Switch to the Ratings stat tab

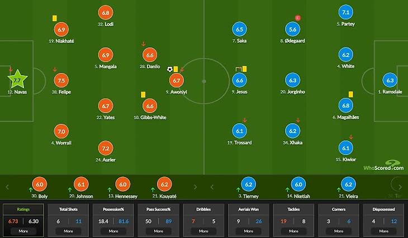(x=23, y=209)
